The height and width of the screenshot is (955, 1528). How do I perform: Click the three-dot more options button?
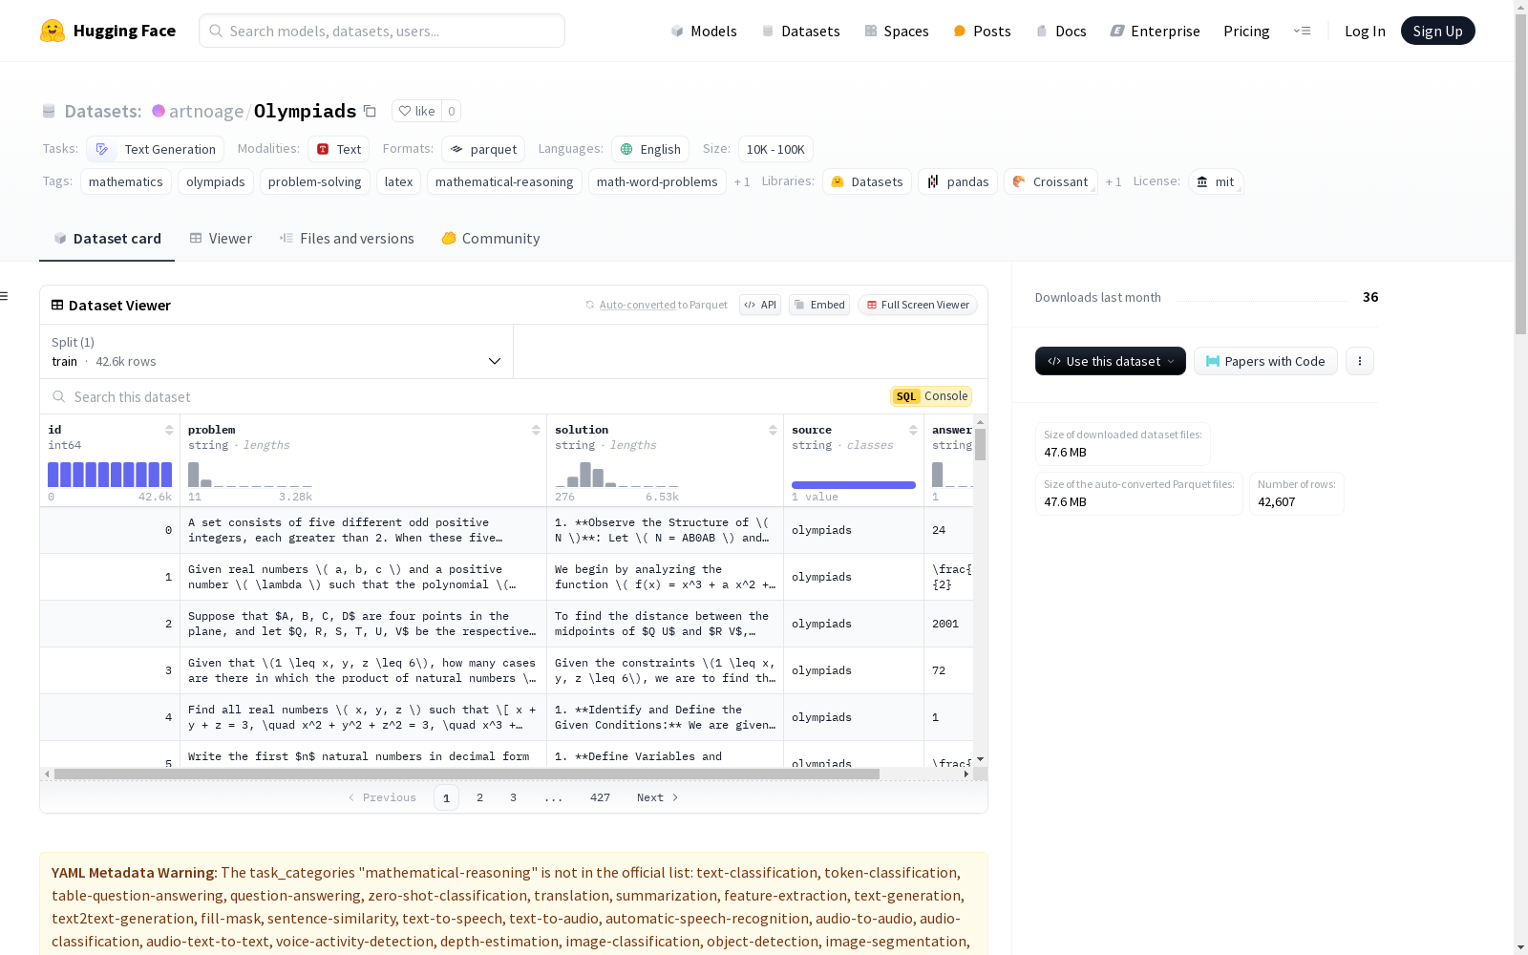(1360, 361)
